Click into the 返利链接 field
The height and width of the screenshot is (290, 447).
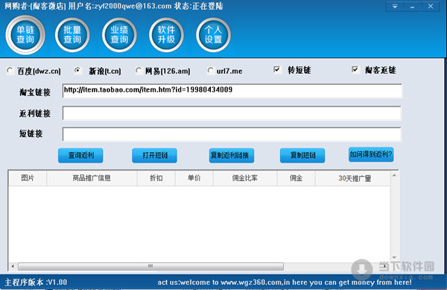(x=232, y=113)
